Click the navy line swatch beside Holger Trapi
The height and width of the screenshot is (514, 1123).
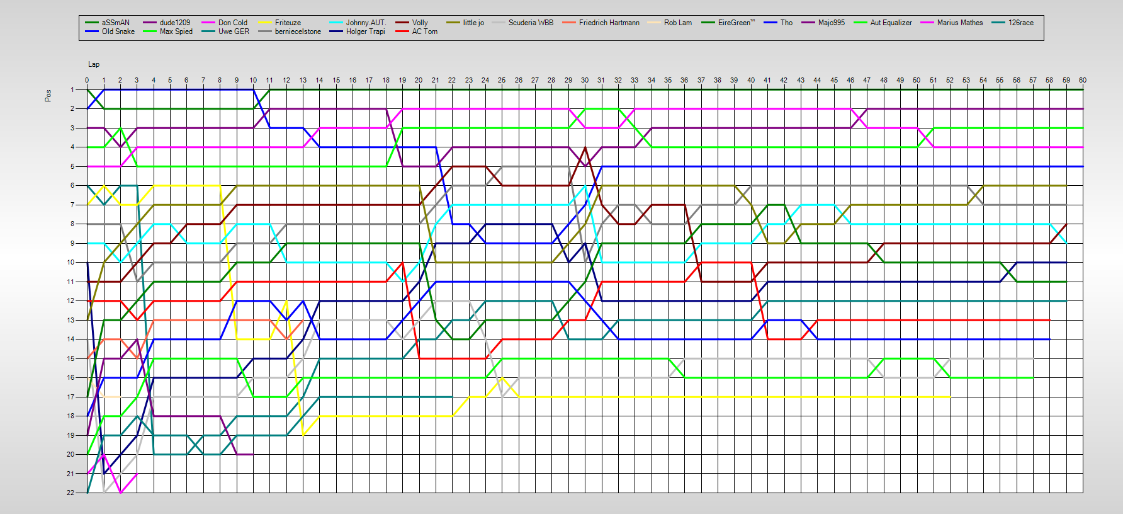click(x=336, y=31)
